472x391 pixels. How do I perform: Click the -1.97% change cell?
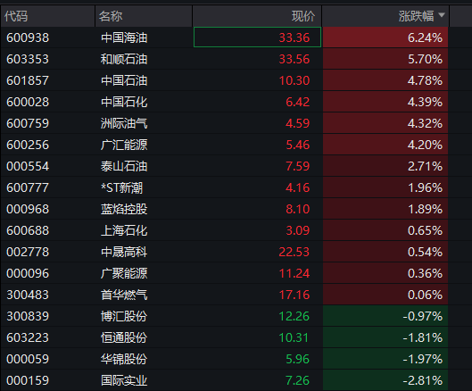coord(385,359)
